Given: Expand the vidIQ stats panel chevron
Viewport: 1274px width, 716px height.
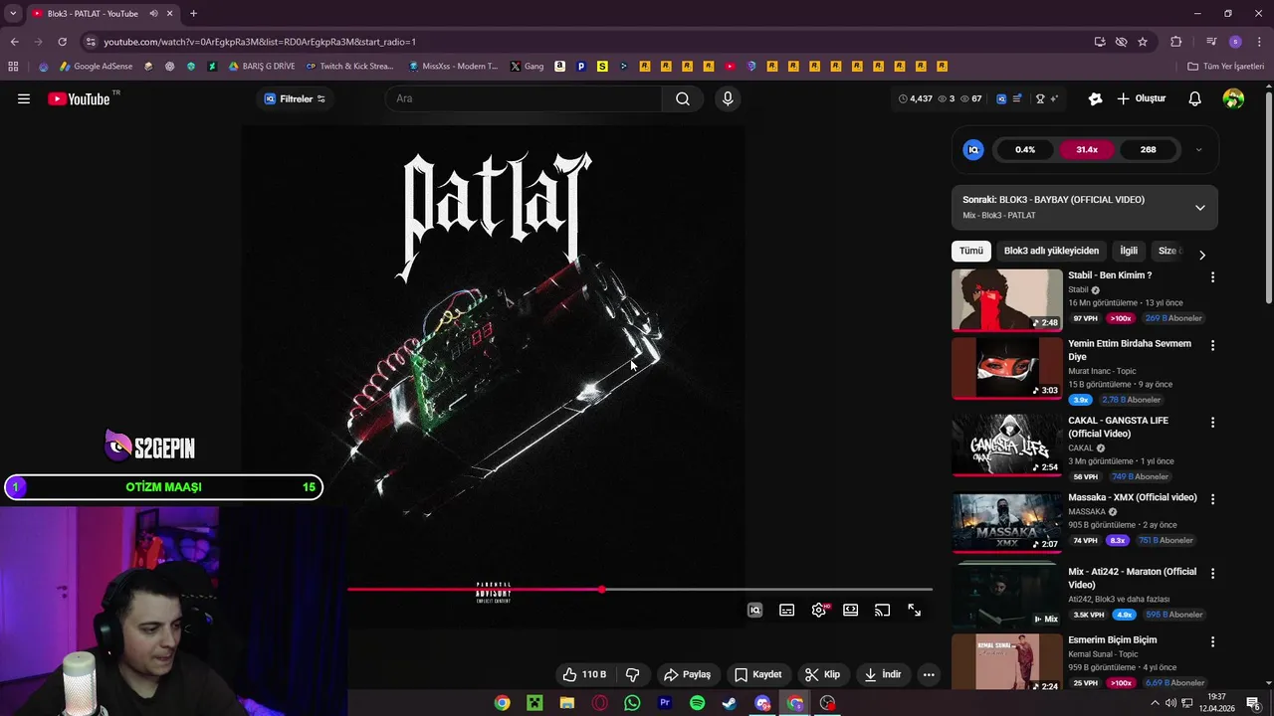Looking at the screenshot, I should [1198, 149].
